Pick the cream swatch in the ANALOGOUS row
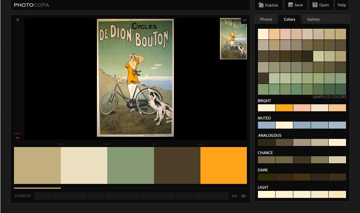The width and height of the screenshot is (360, 213). [337, 142]
